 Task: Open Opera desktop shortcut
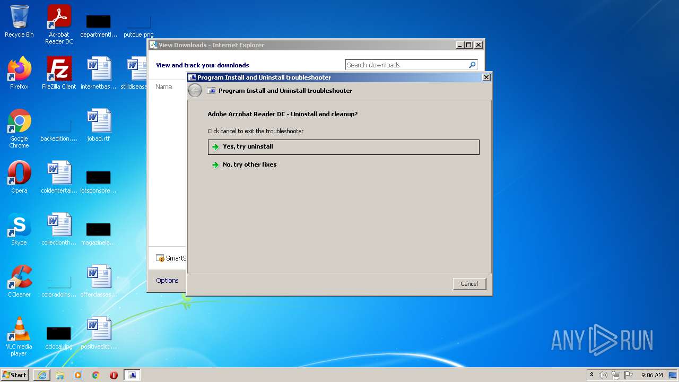(19, 177)
